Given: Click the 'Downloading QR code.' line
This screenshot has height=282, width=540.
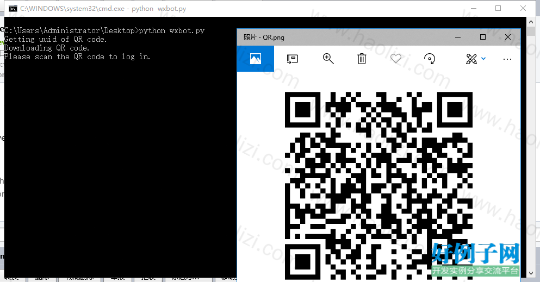Looking at the screenshot, I should tap(46, 48).
